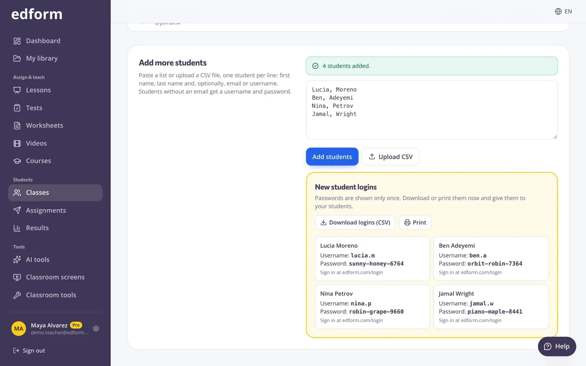Click the '4 students added' success message
This screenshot has width=586, height=366.
(432, 66)
